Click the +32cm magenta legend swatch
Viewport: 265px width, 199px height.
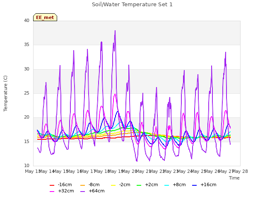point(52,192)
